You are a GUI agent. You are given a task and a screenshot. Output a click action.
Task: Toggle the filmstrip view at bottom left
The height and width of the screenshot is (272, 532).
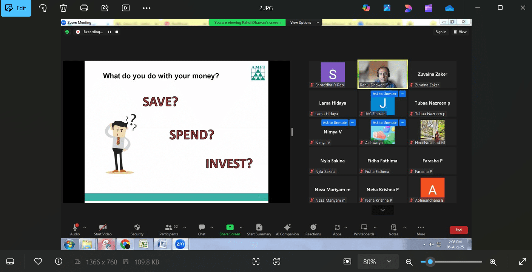(10, 261)
